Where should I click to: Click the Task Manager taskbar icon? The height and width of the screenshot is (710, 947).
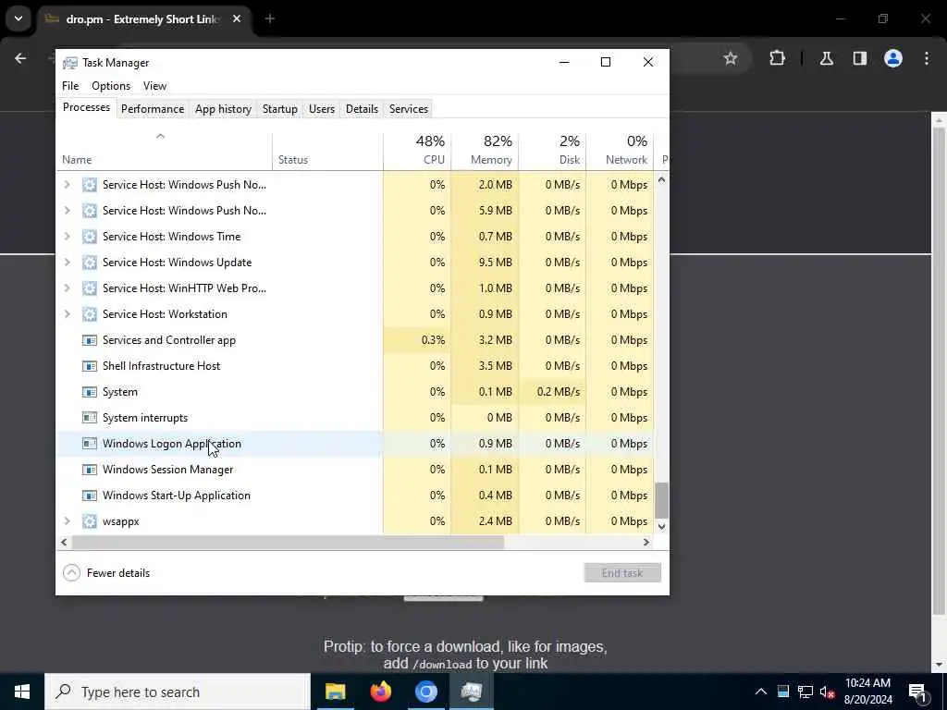471,692
